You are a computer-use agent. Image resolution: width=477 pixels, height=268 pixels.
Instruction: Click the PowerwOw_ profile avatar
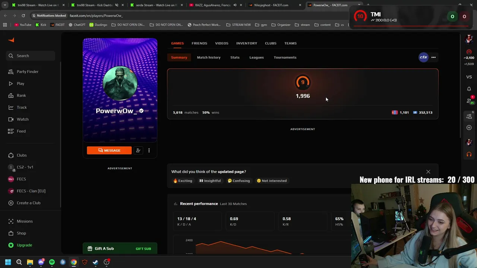click(120, 83)
